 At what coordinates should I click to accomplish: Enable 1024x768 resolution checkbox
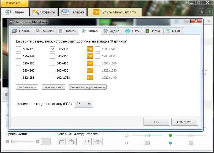[x=52, y=77]
